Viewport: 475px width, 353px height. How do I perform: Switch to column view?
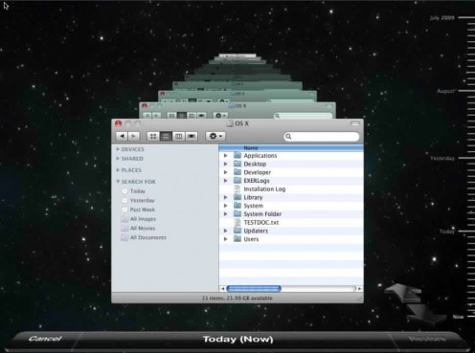tap(178, 136)
